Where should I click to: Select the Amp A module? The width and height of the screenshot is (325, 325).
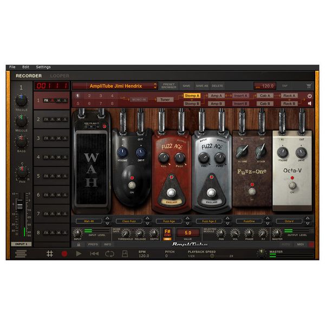pyautogui.click(x=216, y=96)
